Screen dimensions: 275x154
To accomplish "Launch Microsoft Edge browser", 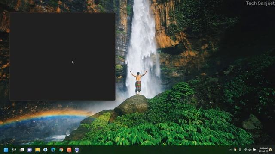I will click(x=53, y=150).
